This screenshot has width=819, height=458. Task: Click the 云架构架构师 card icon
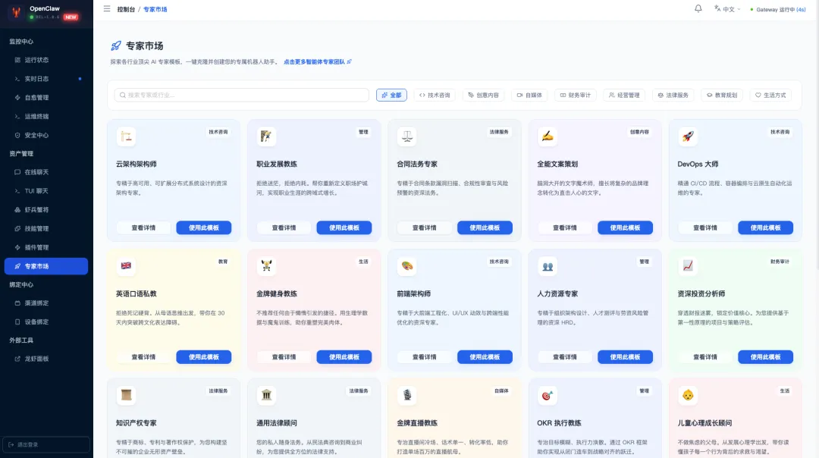pyautogui.click(x=126, y=136)
